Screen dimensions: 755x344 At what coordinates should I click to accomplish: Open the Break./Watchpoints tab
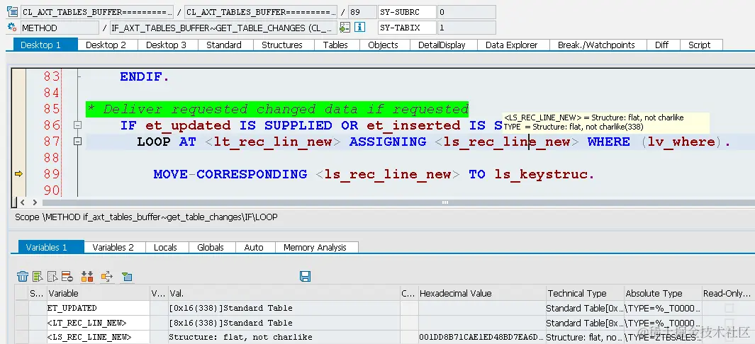tap(597, 45)
